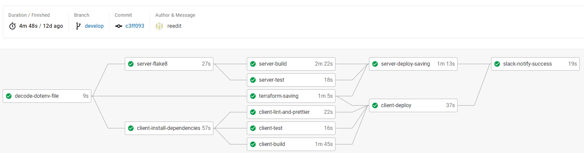Viewport: 584px width, 153px height.
Task: Click the server-build success checkmark
Action: [253, 64]
